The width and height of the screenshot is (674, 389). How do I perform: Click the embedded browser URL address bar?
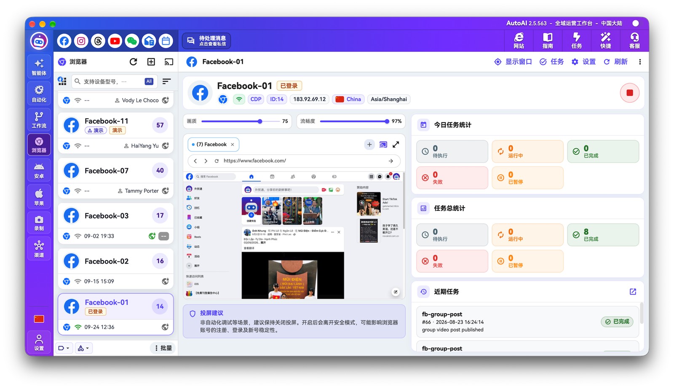294,161
